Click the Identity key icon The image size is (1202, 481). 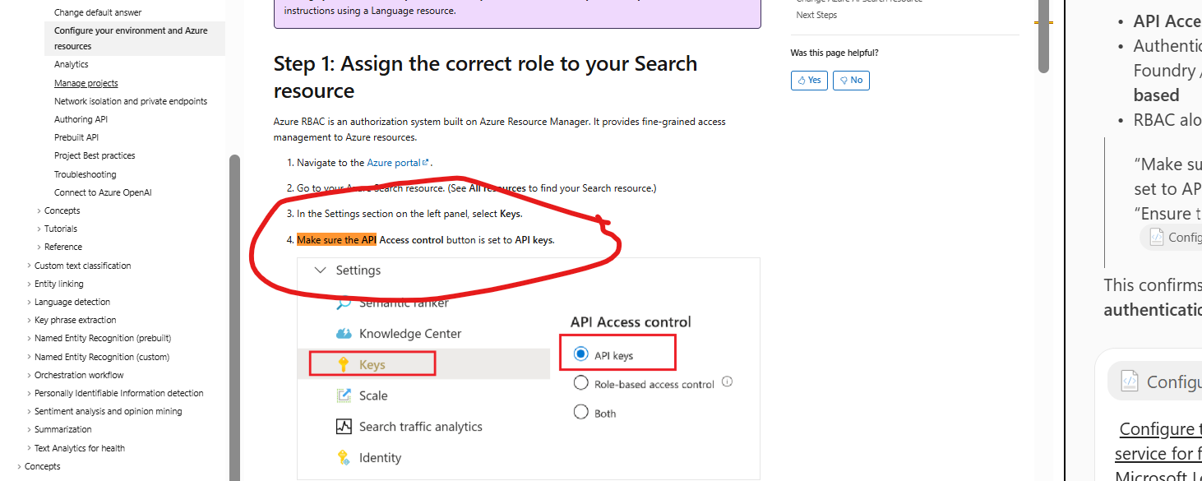[344, 457]
